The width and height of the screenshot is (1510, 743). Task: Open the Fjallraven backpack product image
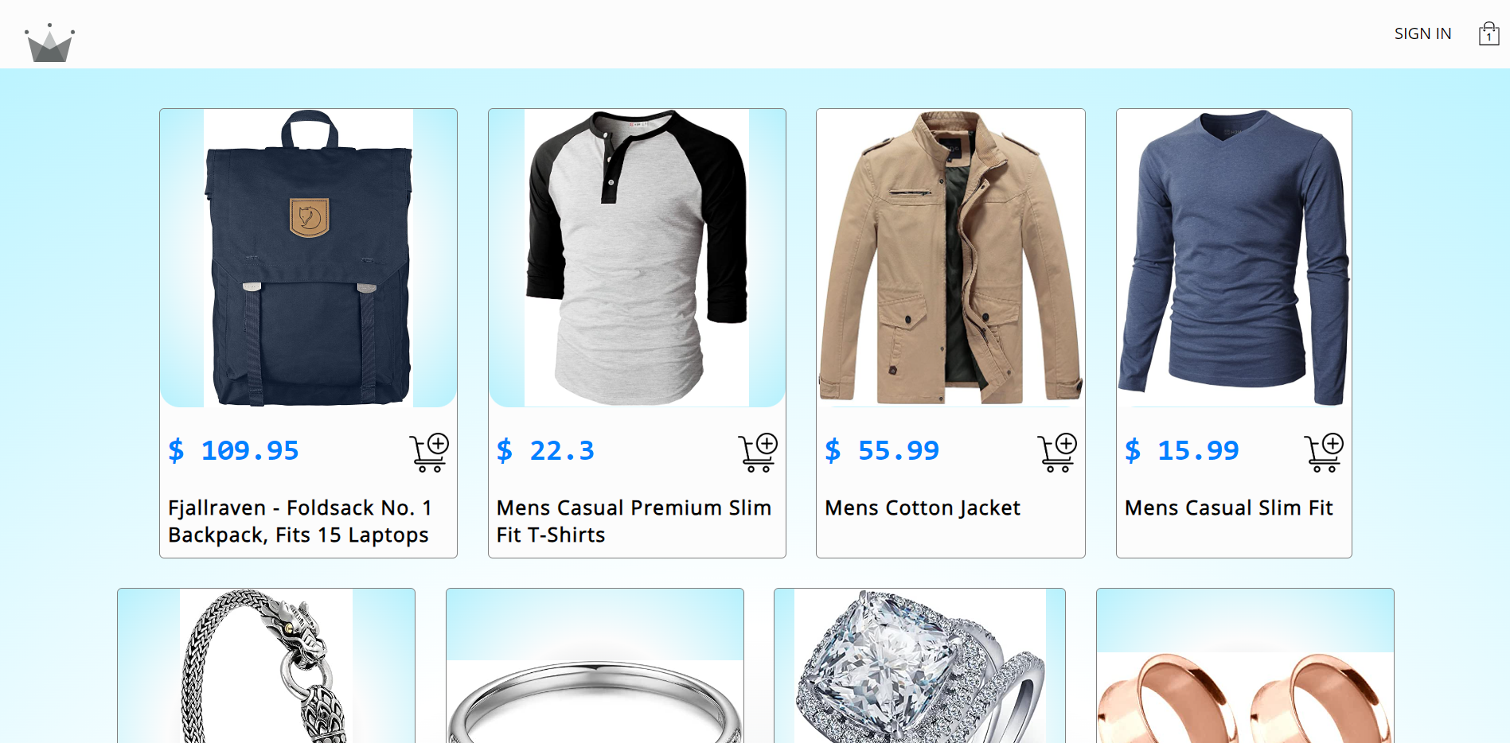(x=308, y=258)
